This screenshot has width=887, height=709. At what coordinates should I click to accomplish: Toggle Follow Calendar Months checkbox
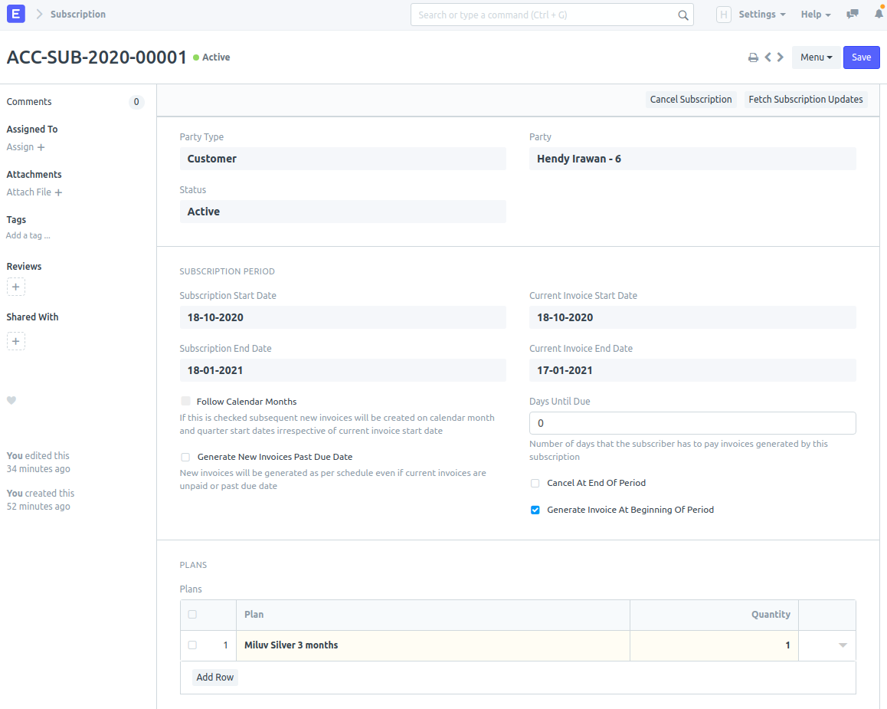pyautogui.click(x=185, y=401)
